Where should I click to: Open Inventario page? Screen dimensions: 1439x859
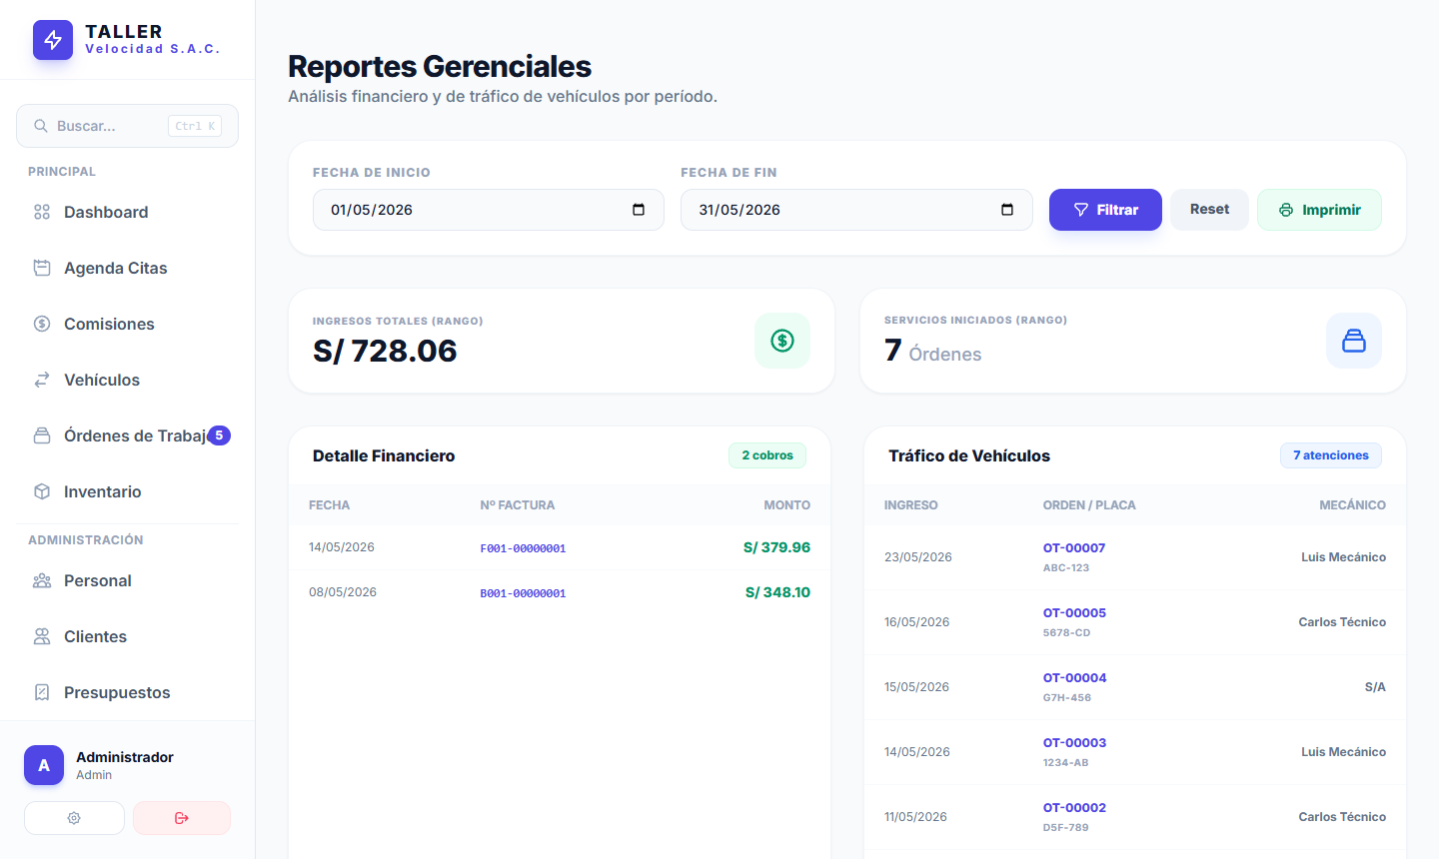coord(127,491)
